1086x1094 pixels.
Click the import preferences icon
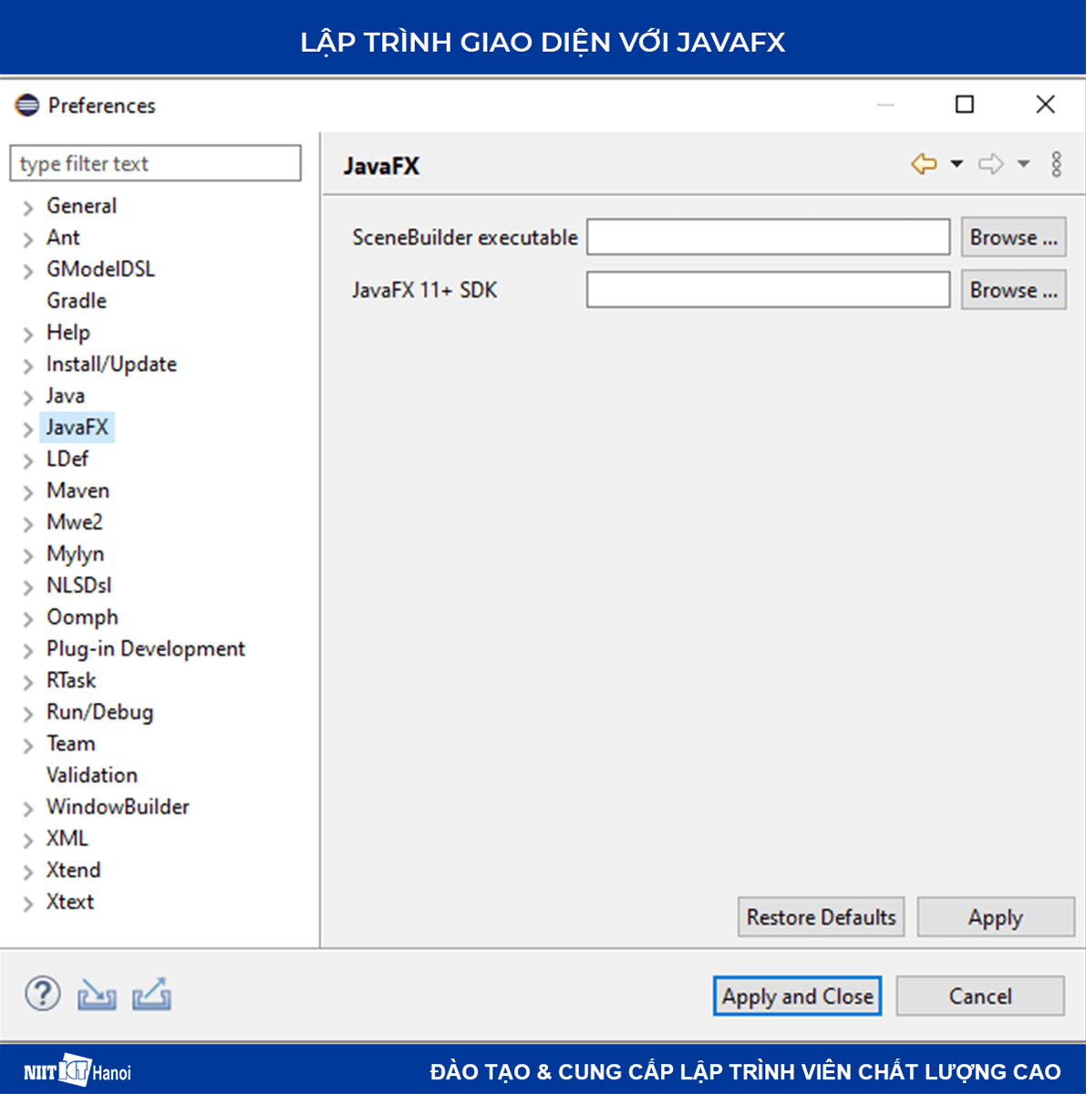(96, 994)
